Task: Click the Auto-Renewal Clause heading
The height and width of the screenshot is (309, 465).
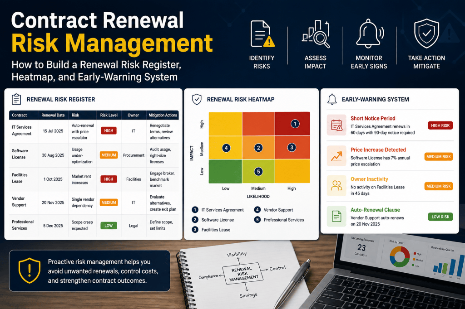Action: coord(375,210)
